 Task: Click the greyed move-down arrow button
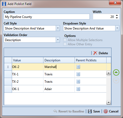pyautogui.click(x=116, y=80)
